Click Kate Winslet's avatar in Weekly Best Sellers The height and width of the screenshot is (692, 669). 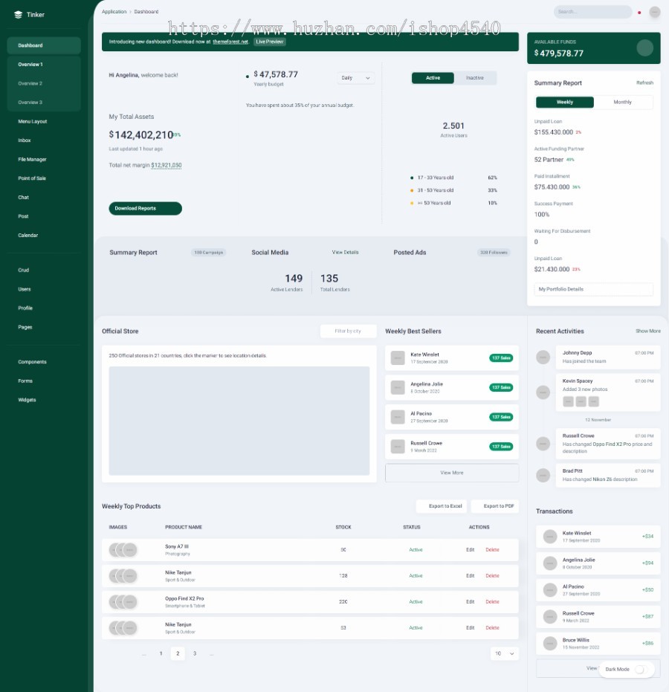[x=398, y=358]
